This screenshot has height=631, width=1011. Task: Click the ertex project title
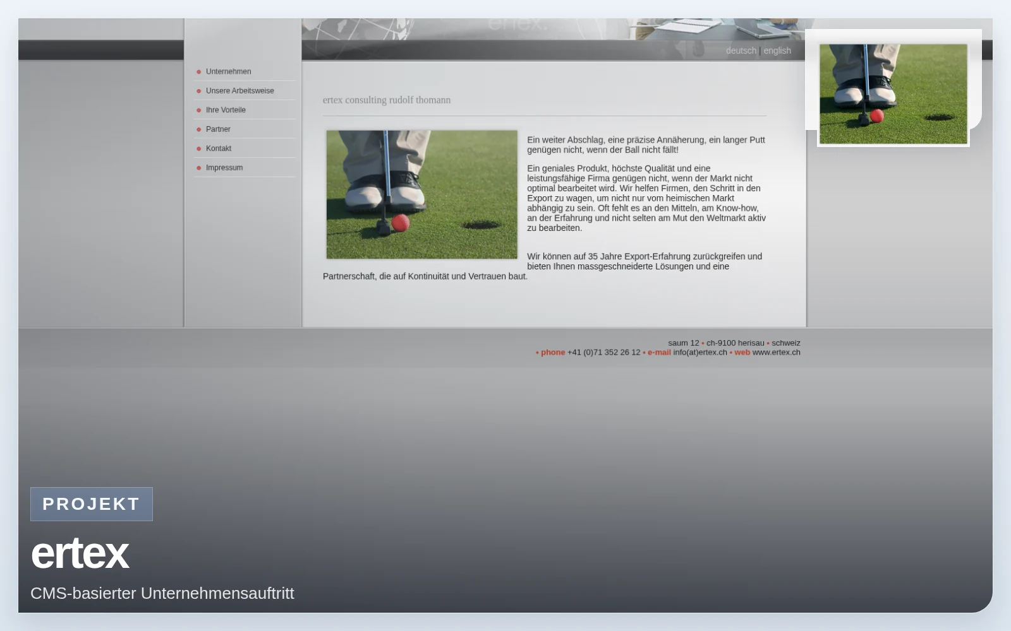click(80, 553)
